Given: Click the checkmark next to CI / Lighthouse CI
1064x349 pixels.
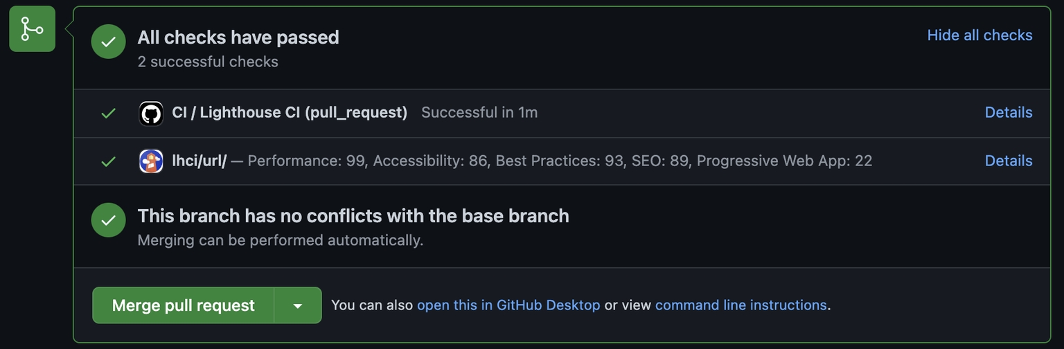Looking at the screenshot, I should pos(108,113).
